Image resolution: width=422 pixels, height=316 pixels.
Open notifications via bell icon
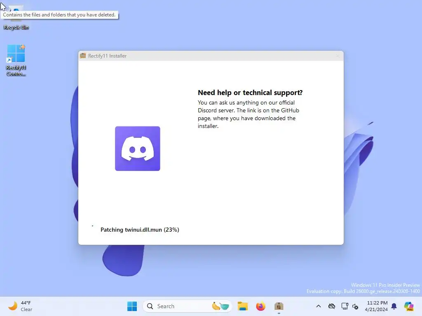point(394,306)
